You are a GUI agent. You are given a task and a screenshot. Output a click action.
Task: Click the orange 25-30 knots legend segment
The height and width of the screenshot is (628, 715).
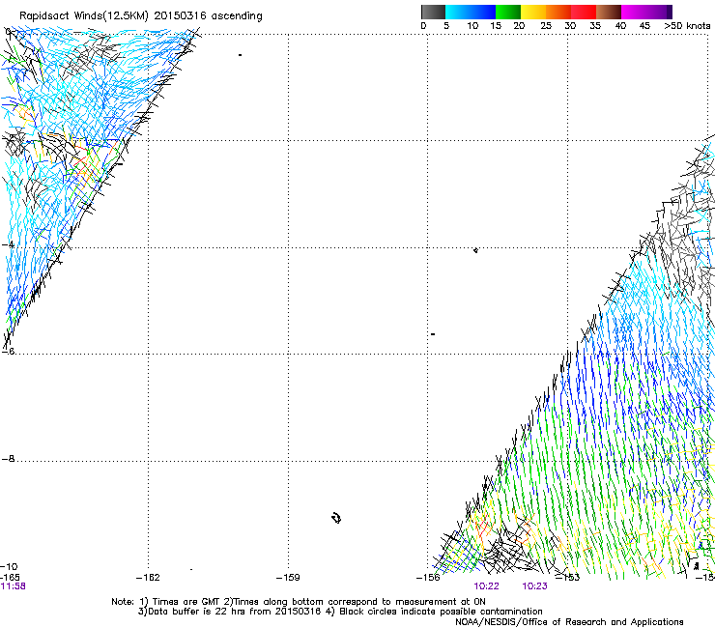(558, 12)
